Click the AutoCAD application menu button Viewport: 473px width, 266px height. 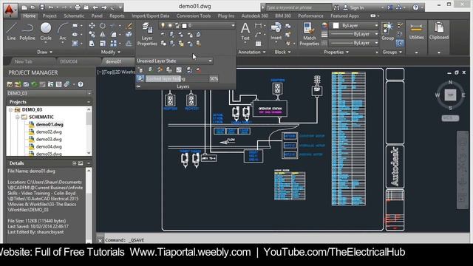pos(10,10)
